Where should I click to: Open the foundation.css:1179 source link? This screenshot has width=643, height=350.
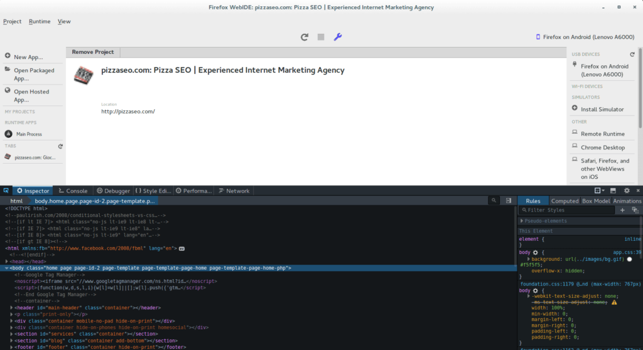tap(580, 284)
